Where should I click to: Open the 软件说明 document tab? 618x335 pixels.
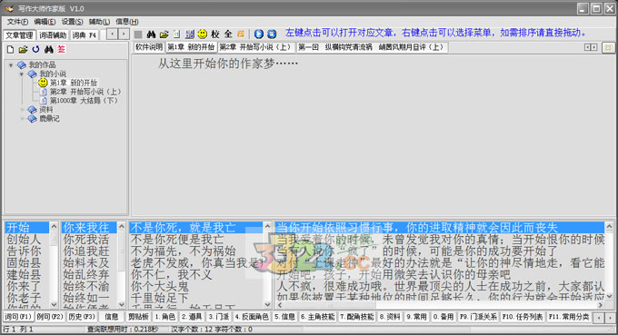(x=149, y=47)
